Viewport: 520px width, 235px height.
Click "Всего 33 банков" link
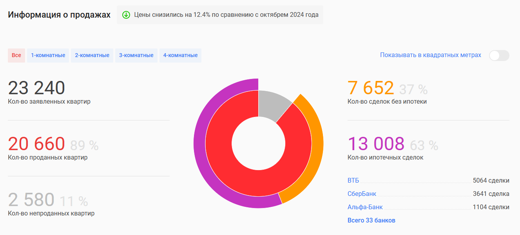371,221
